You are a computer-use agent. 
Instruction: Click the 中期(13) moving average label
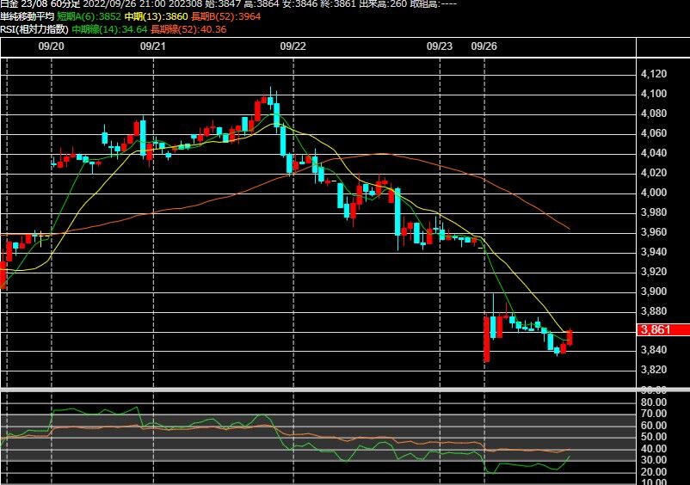(157, 16)
